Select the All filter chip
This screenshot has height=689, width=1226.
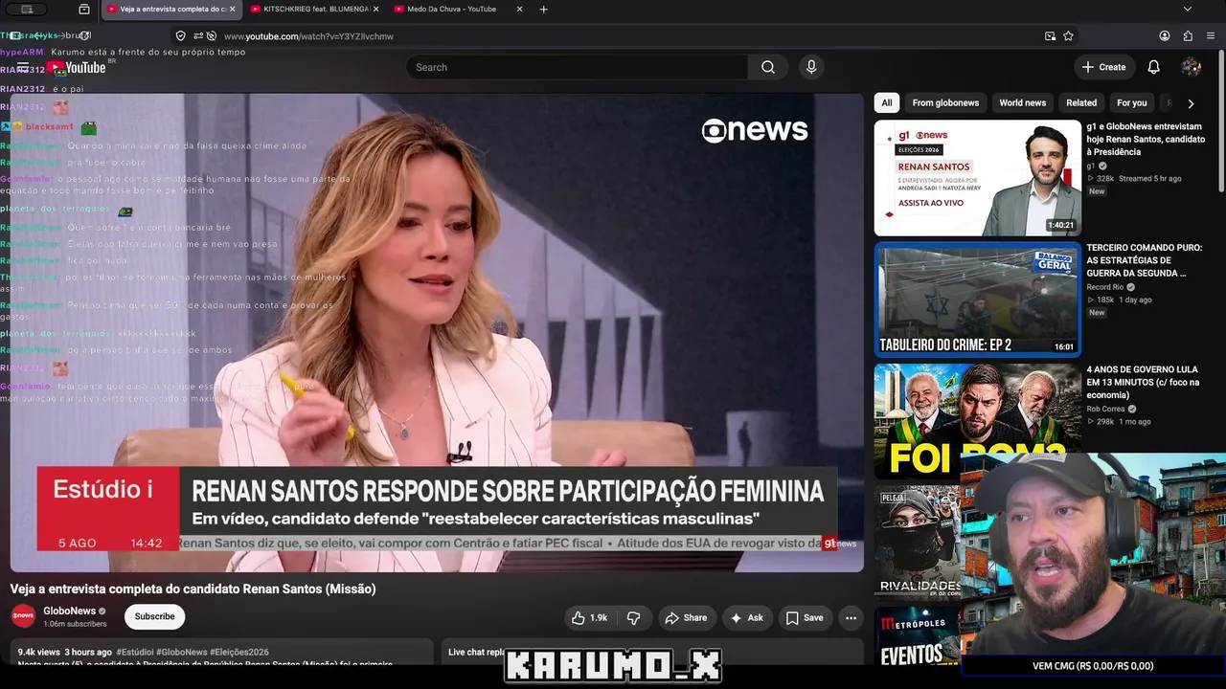(x=887, y=103)
